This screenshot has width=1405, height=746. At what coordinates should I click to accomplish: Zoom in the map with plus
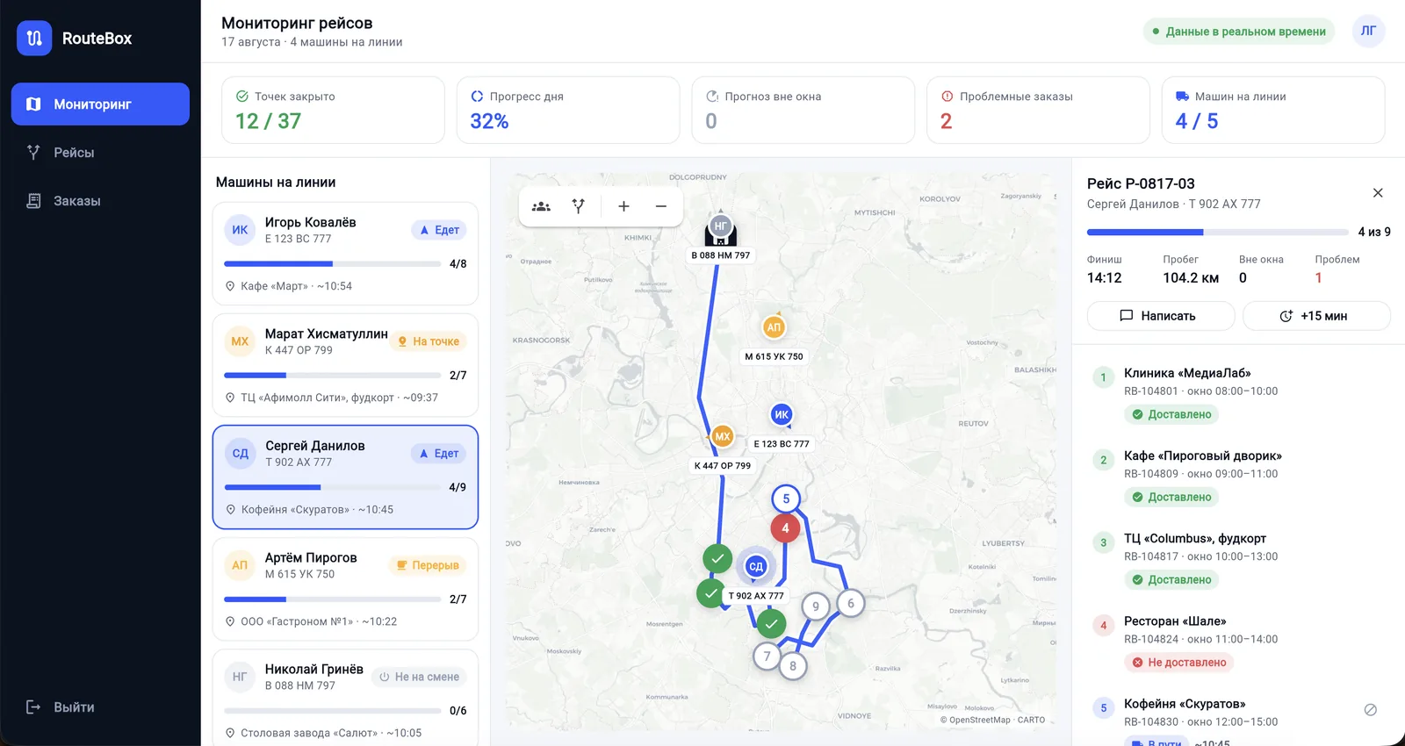[623, 206]
